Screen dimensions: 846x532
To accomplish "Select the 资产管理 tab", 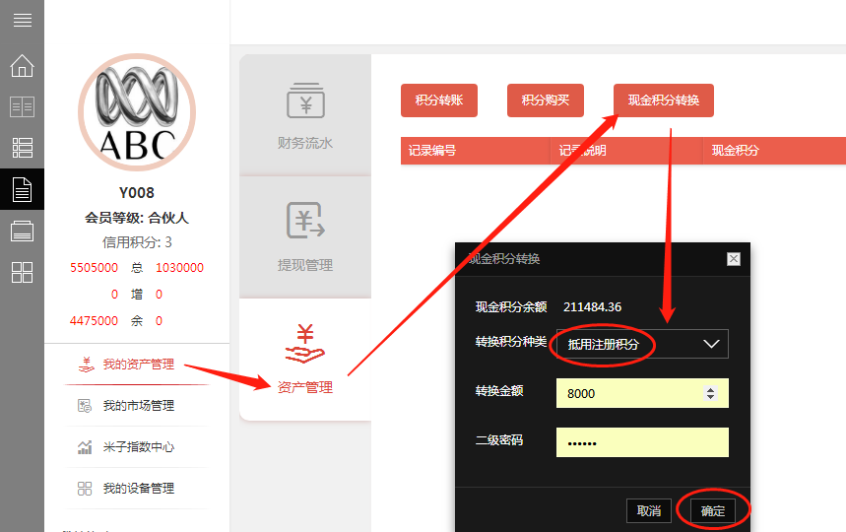I will [x=305, y=360].
